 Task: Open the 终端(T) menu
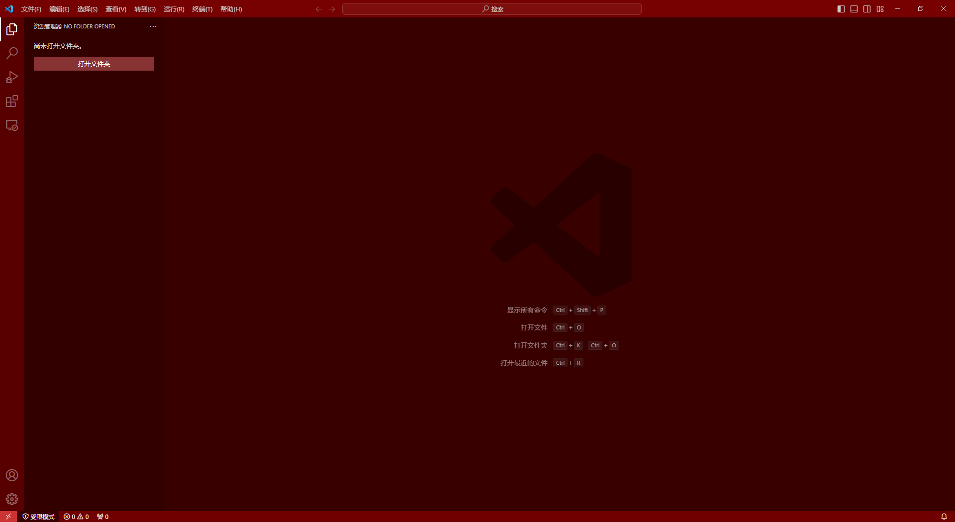[202, 9]
